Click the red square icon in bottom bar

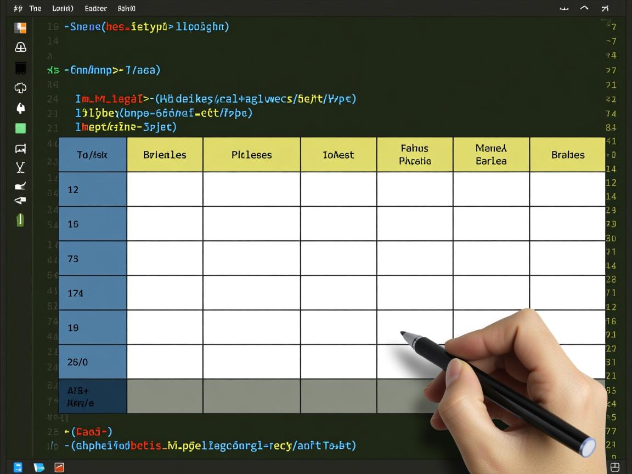[x=59, y=467]
